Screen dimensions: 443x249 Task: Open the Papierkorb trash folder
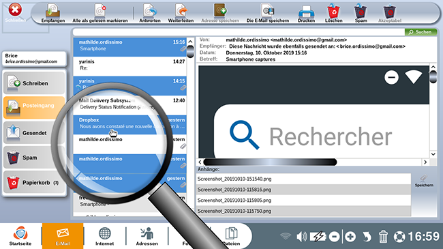pos(34,182)
